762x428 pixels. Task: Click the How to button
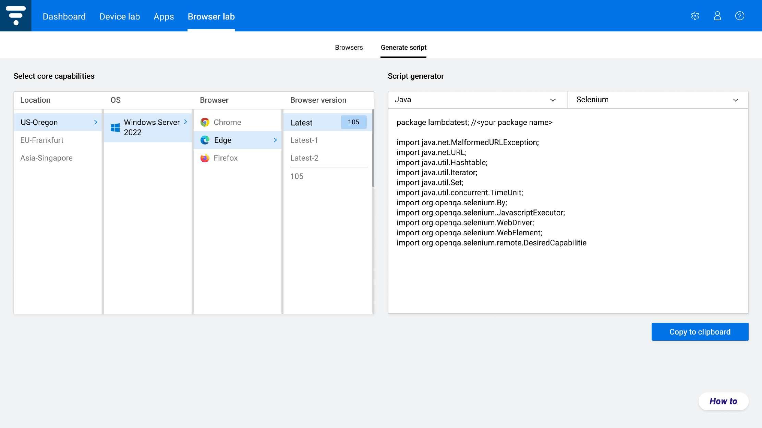pos(723,401)
